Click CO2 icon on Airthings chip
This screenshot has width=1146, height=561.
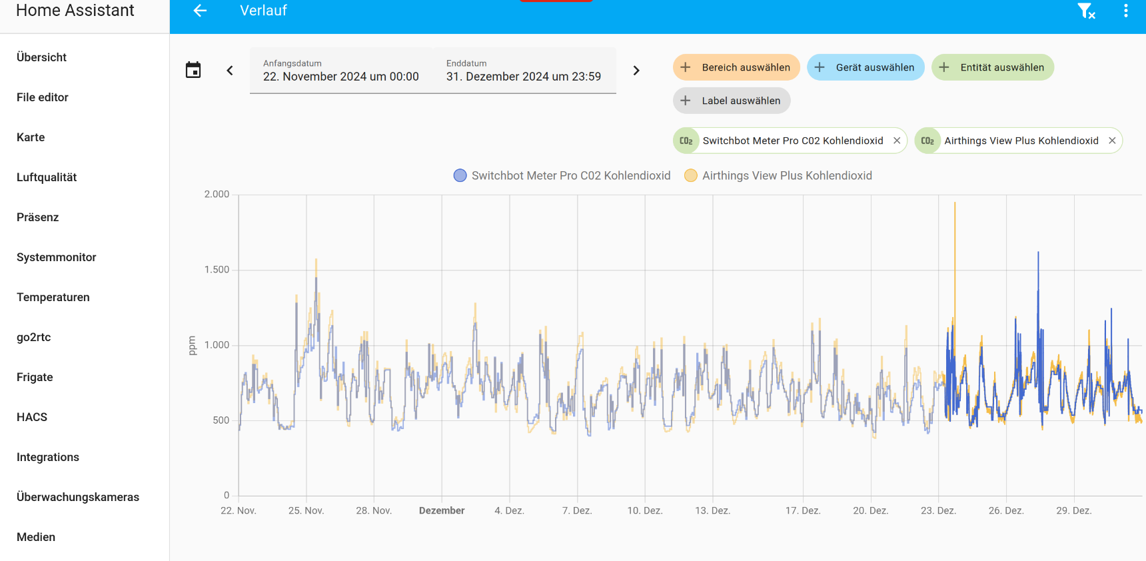927,141
